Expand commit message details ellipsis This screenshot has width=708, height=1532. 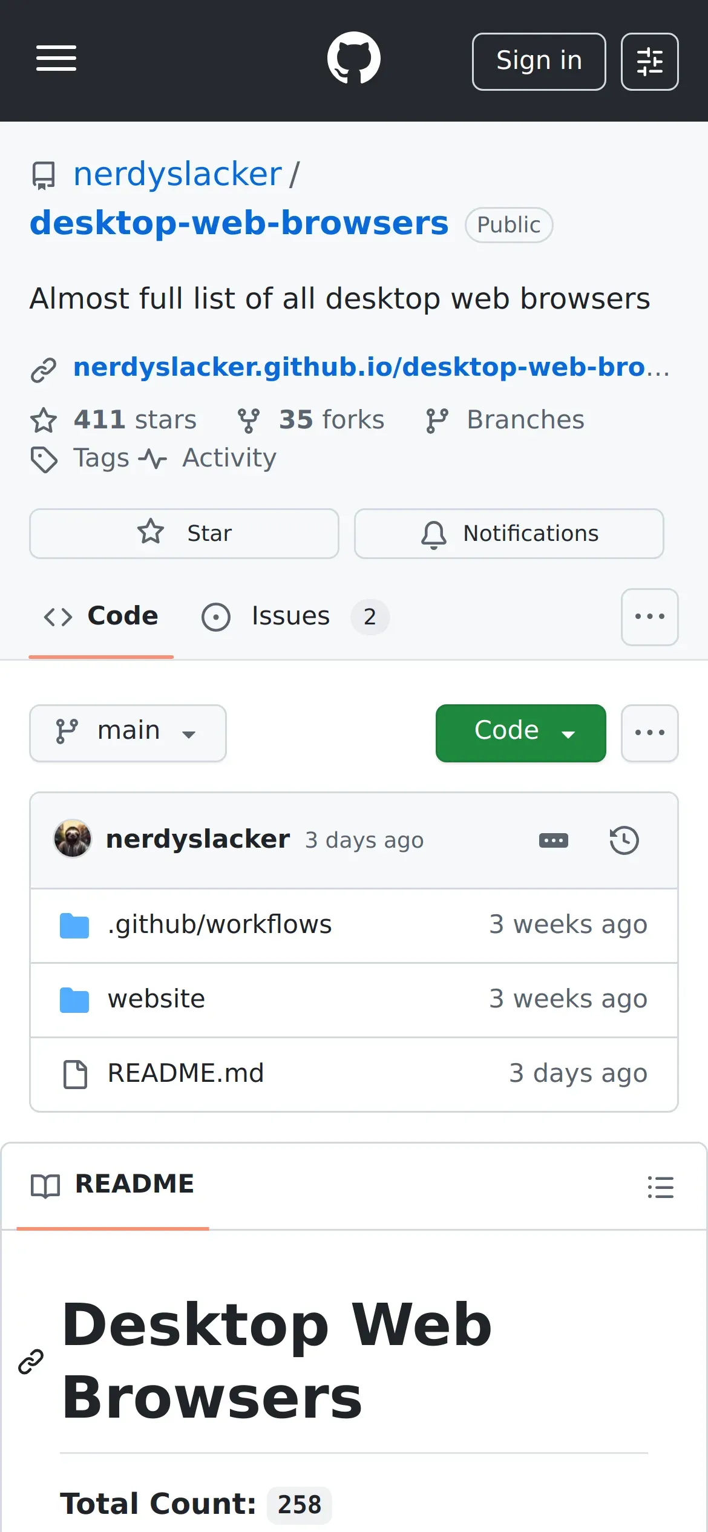tap(554, 840)
